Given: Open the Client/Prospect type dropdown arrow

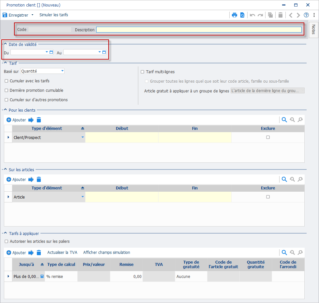Looking at the screenshot, I should [x=83, y=137].
